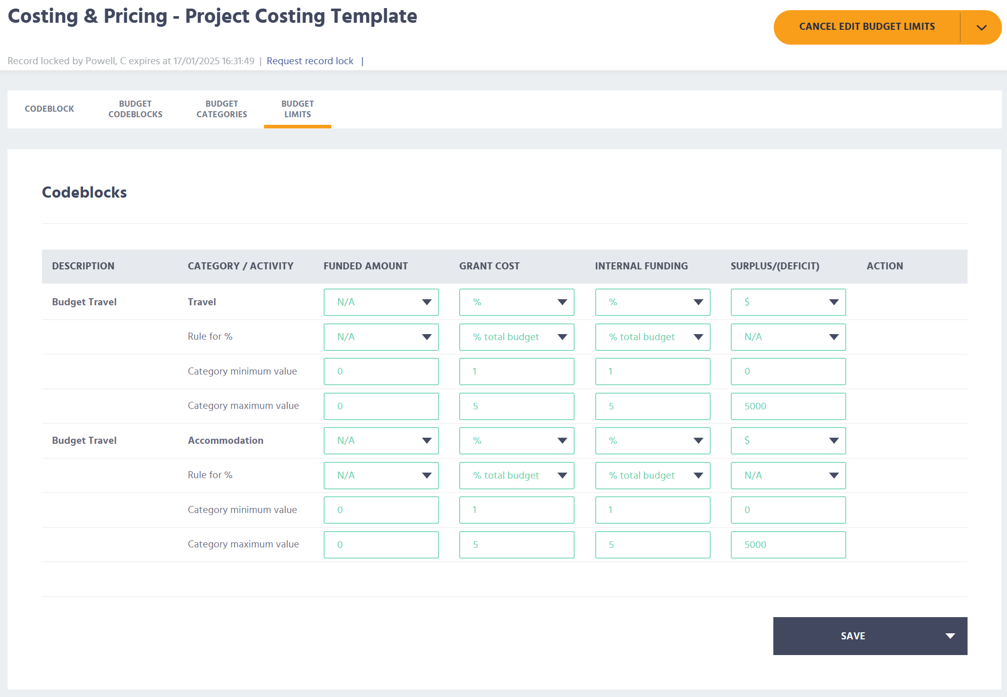Open Accommodation row Surplus/(Deficit) $ dropdown
1007x697 pixels.
coord(789,441)
